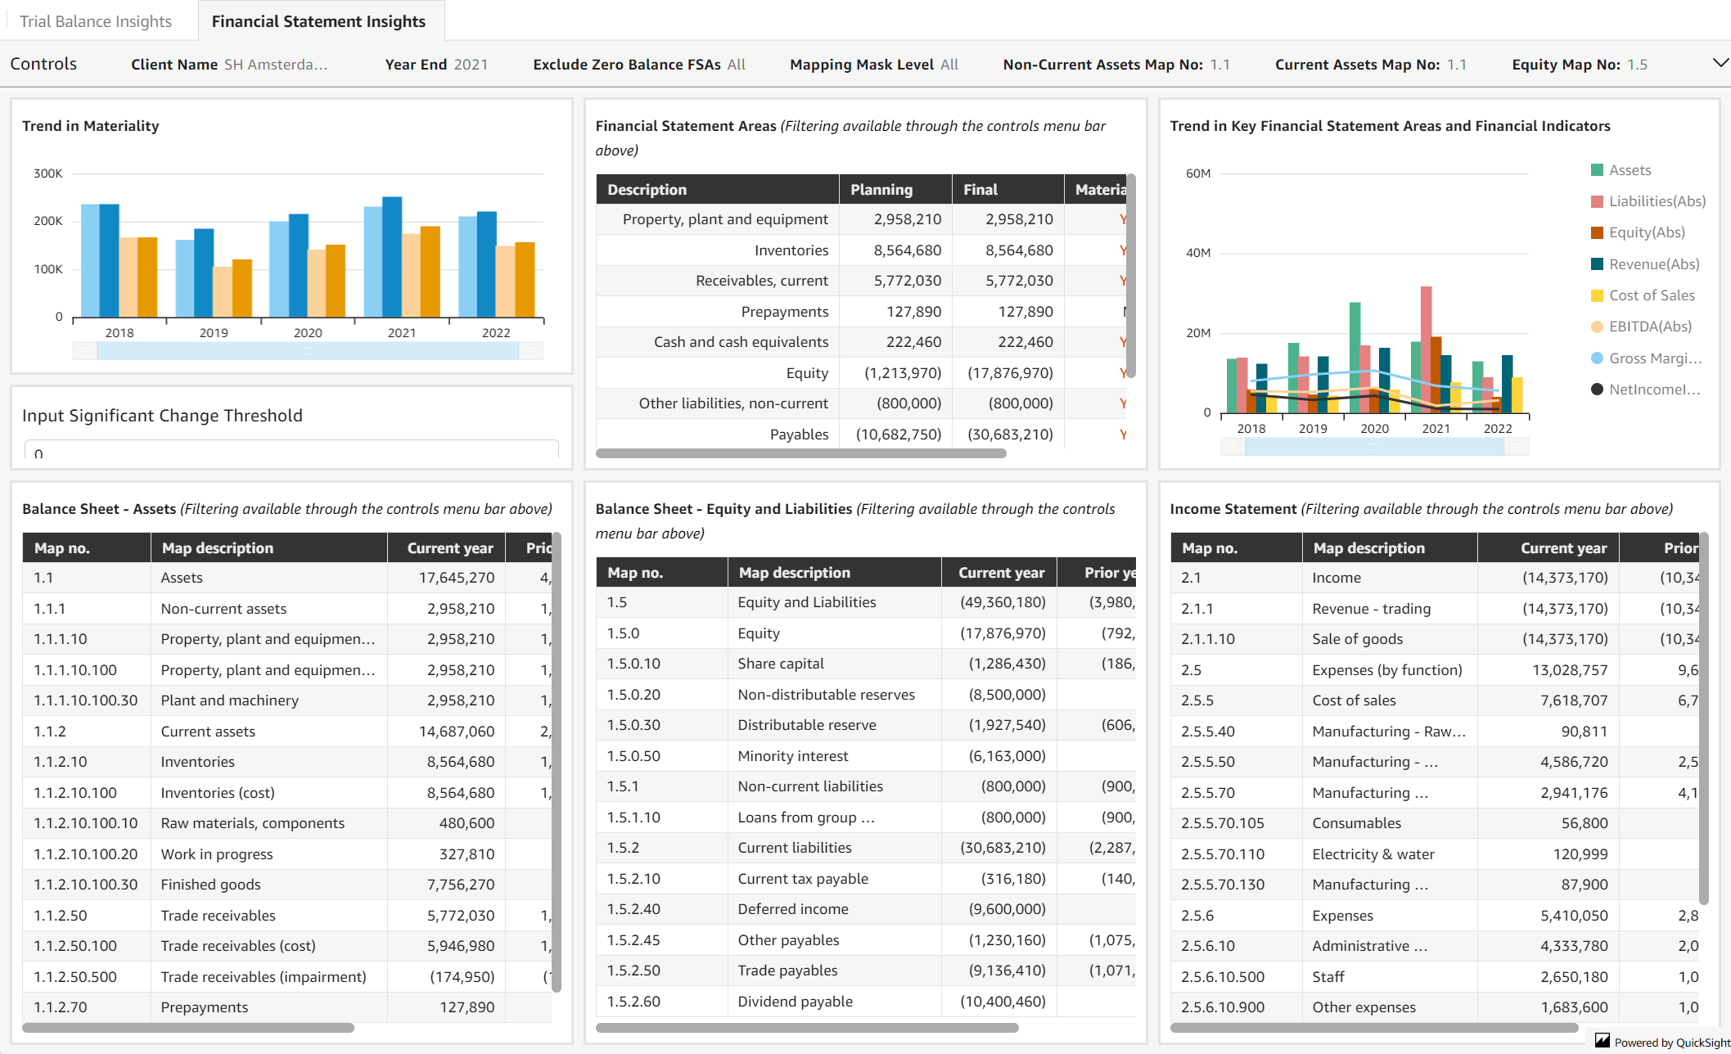Select the Equity(Abs) legend swatch

pos(1596,232)
